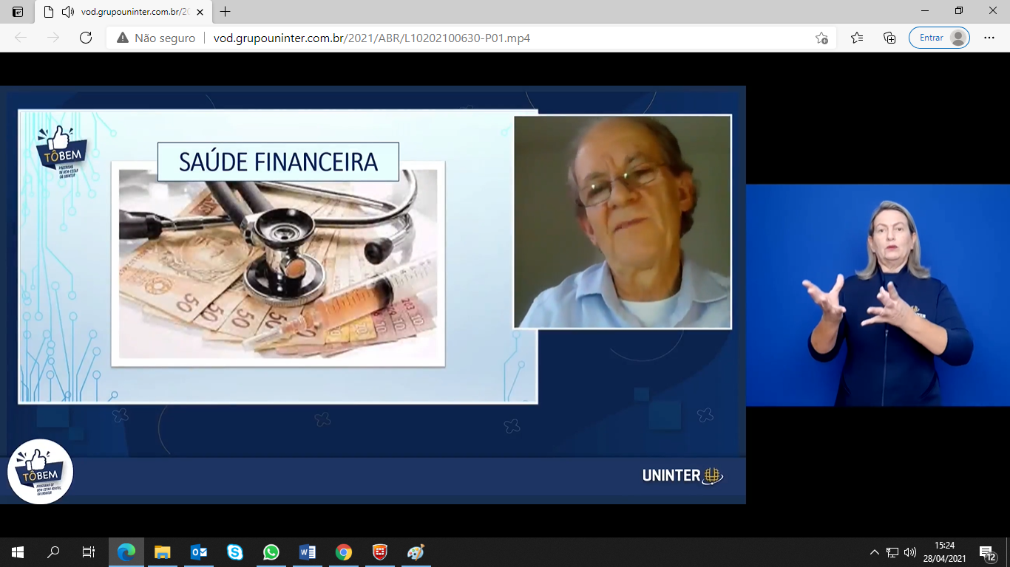The width and height of the screenshot is (1010, 567).
Task: Click the address bar URL
Action: (x=371, y=38)
